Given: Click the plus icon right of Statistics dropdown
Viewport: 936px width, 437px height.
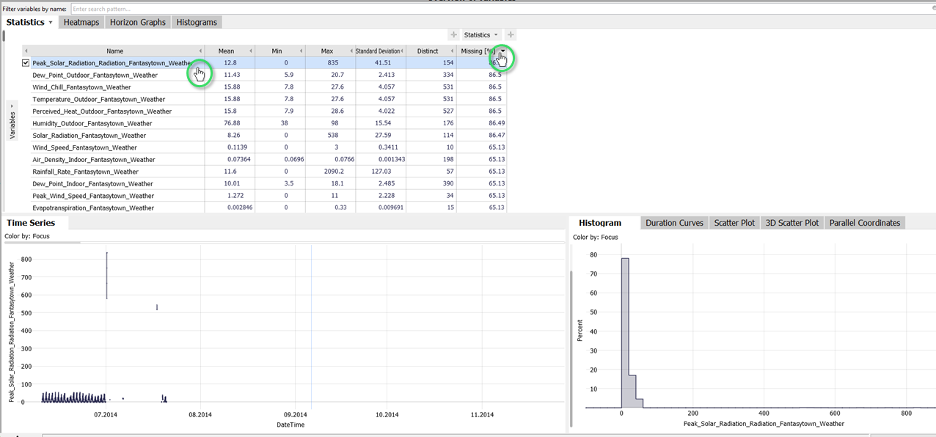Looking at the screenshot, I should (511, 34).
